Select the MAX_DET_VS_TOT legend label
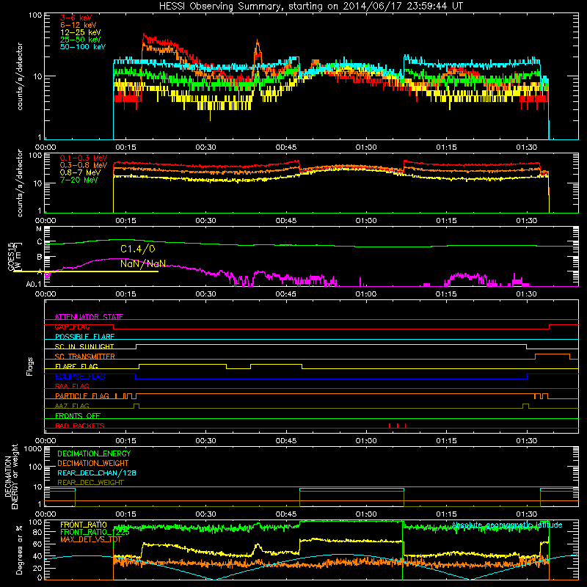Image resolution: width=587 pixels, height=587 pixels. coord(91,539)
